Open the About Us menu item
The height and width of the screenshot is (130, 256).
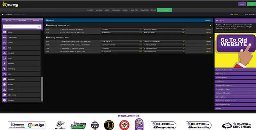pyautogui.click(x=90, y=10)
